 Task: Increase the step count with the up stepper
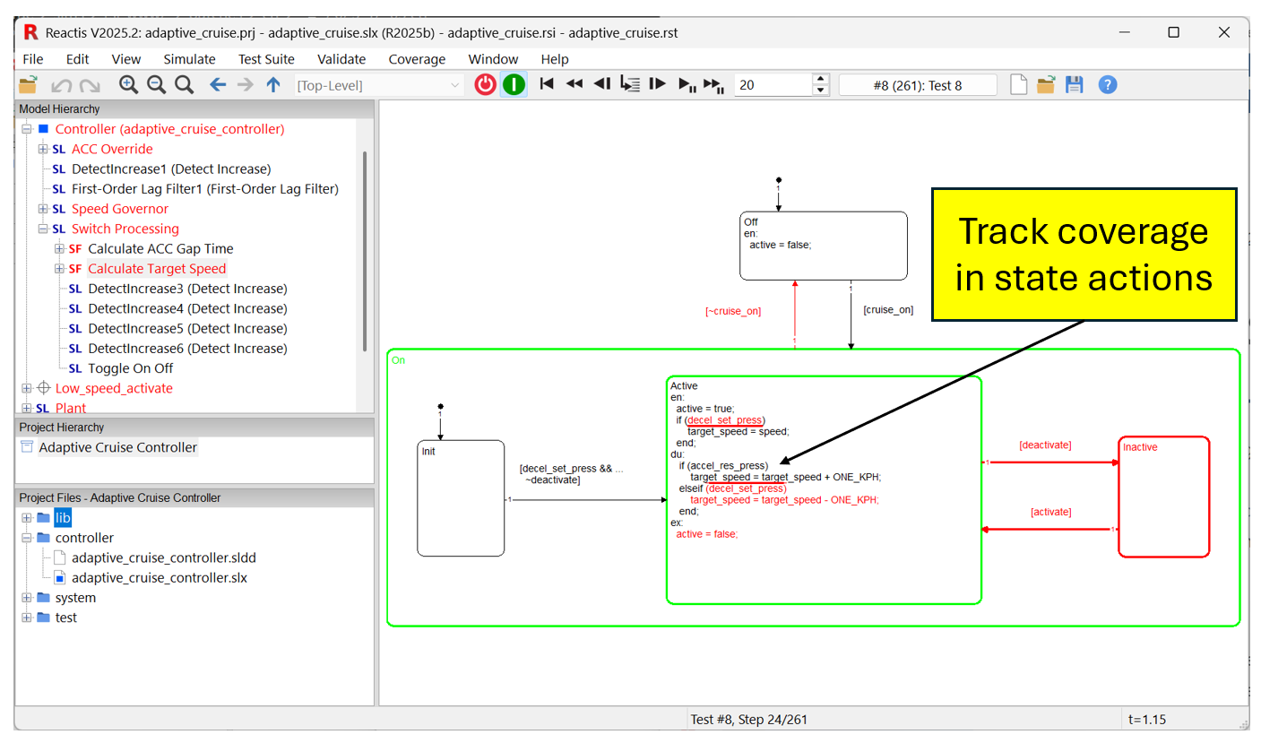pos(821,79)
